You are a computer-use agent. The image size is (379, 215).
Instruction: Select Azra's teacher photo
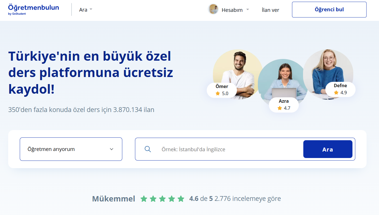coord(282,79)
